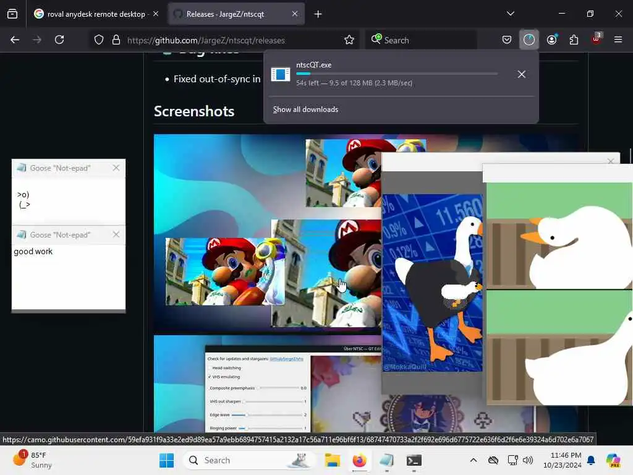Reload the current GitHub page
This screenshot has width=633, height=475.
pos(59,40)
